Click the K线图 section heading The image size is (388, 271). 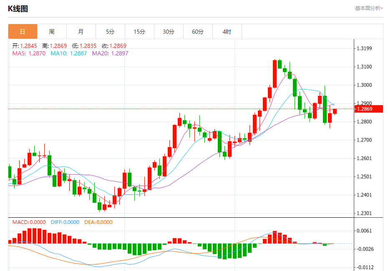18,9
